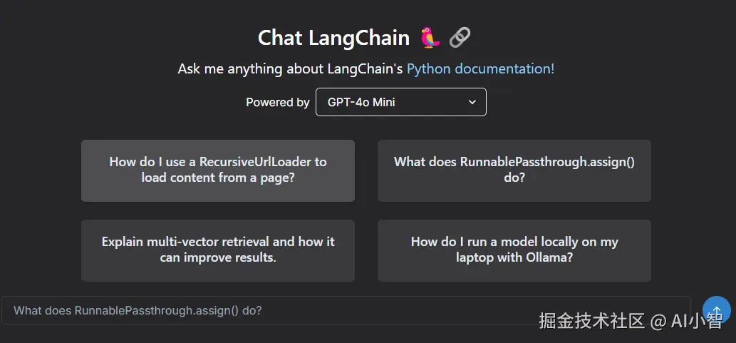
Task: Focus the chat message input field
Action: 346,310
